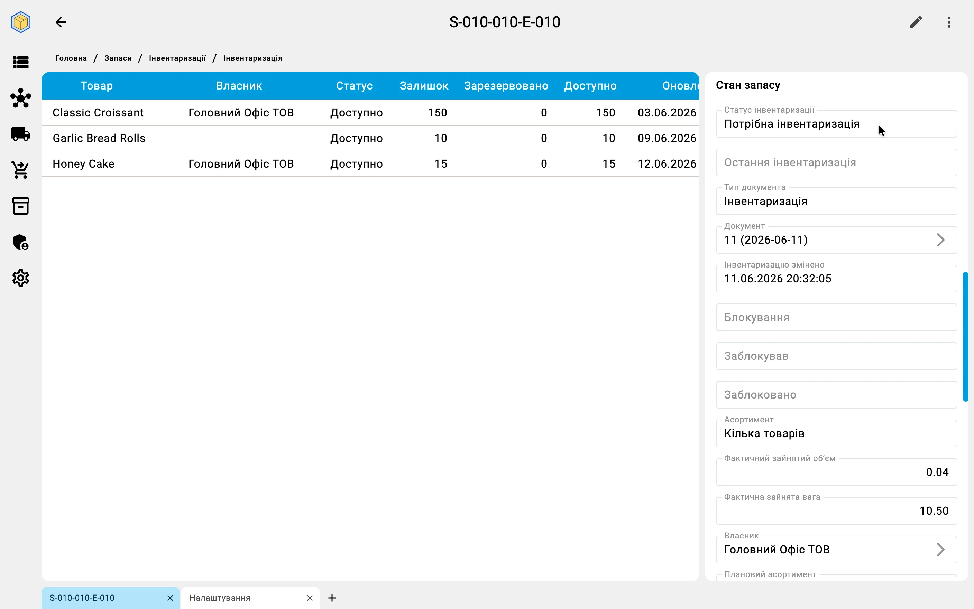This screenshot has height=609, width=974.
Task: Open the shopping cart icon in sidebar
Action: [x=20, y=170]
